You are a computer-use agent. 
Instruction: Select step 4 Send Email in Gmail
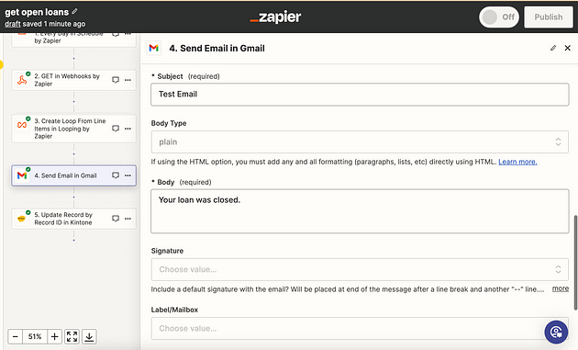click(73, 175)
